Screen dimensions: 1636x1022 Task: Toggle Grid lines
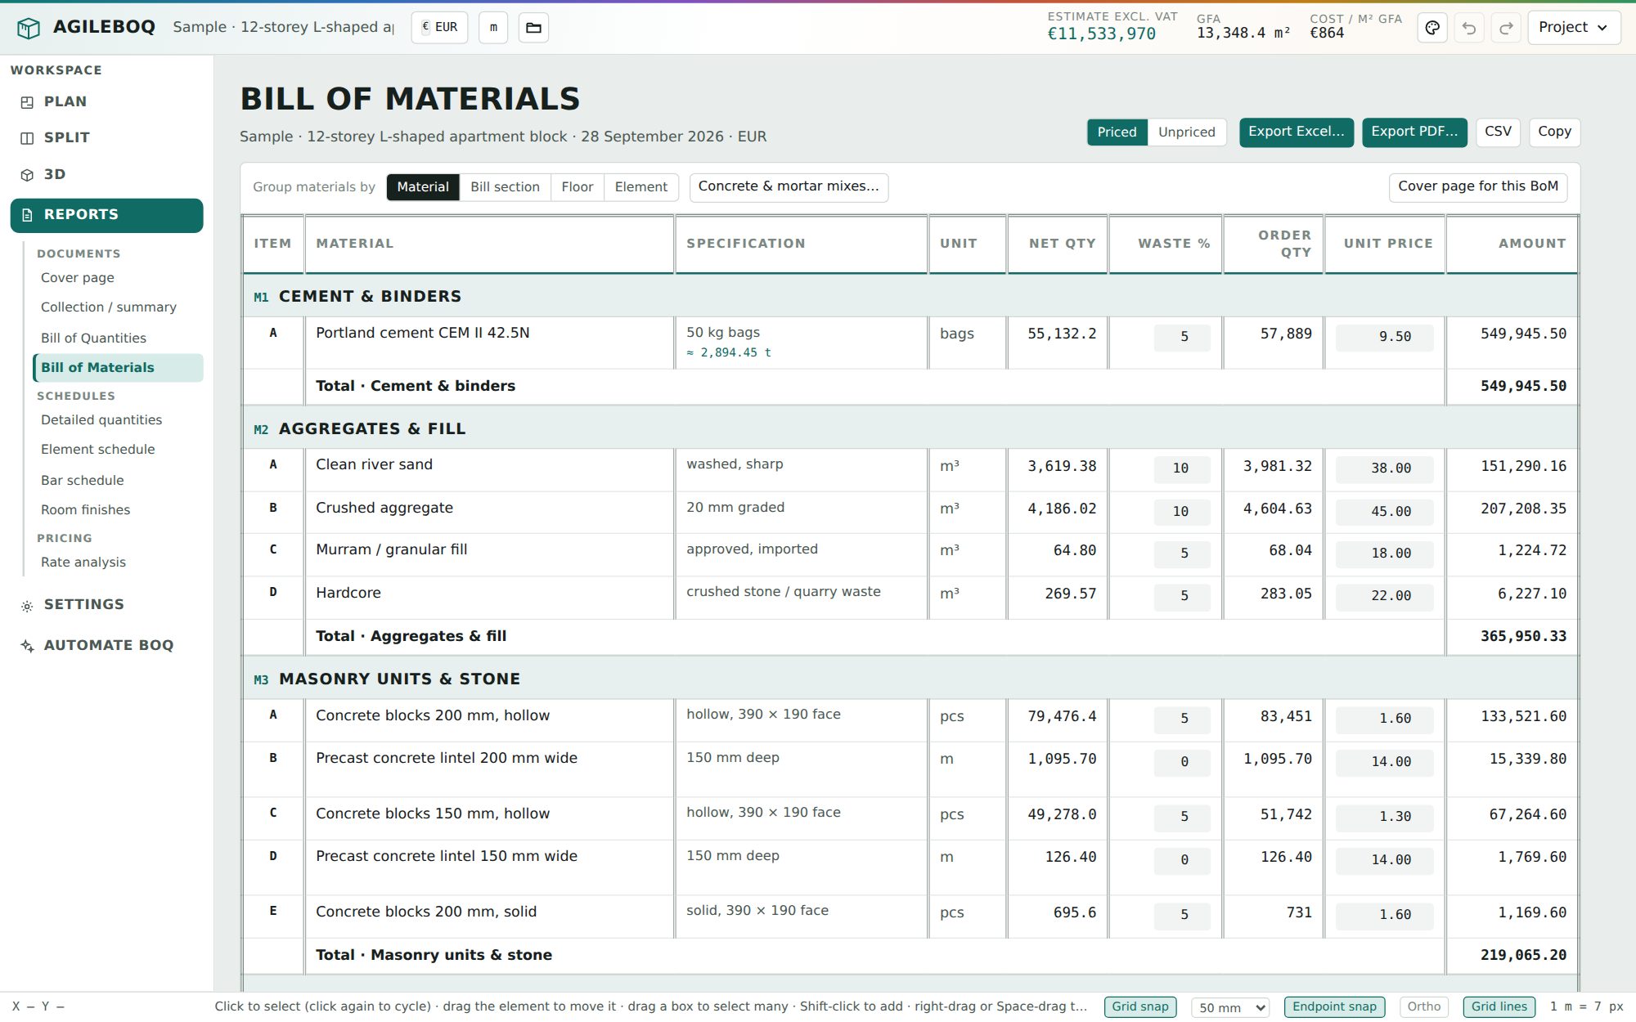pyautogui.click(x=1499, y=1007)
